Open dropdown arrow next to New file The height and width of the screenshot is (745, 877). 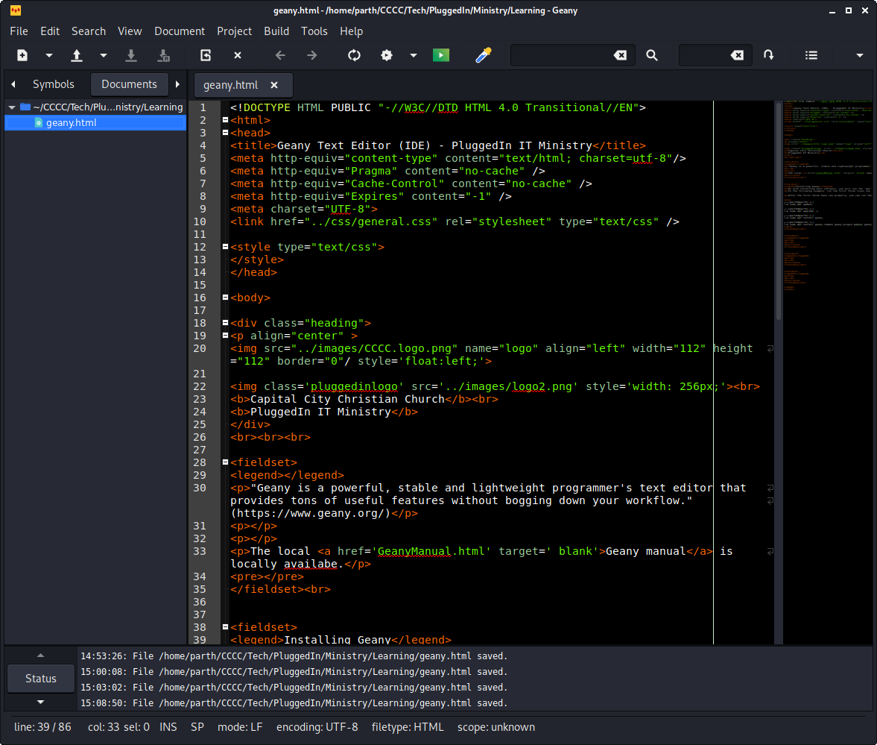pos(49,55)
